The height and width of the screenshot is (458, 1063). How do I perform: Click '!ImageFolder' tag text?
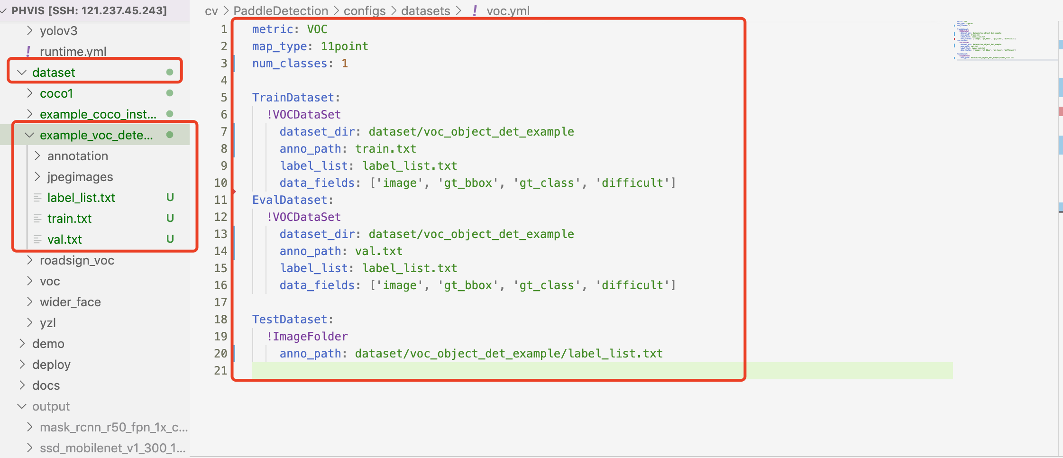tap(307, 337)
